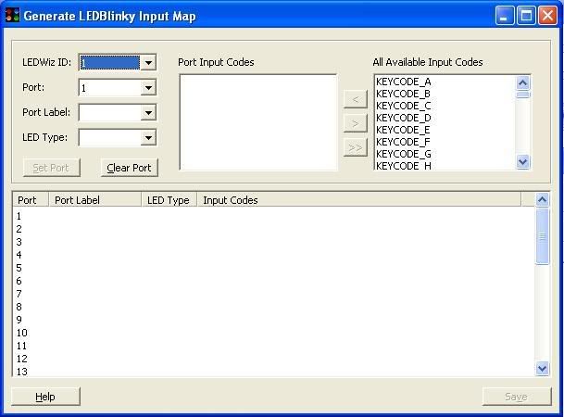The image size is (564, 417).
Task: Minimize the Generate LEDBlinky Input Map window
Action: pos(505,16)
